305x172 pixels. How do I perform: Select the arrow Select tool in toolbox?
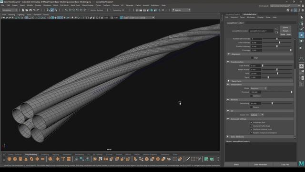[x=302, y=18]
